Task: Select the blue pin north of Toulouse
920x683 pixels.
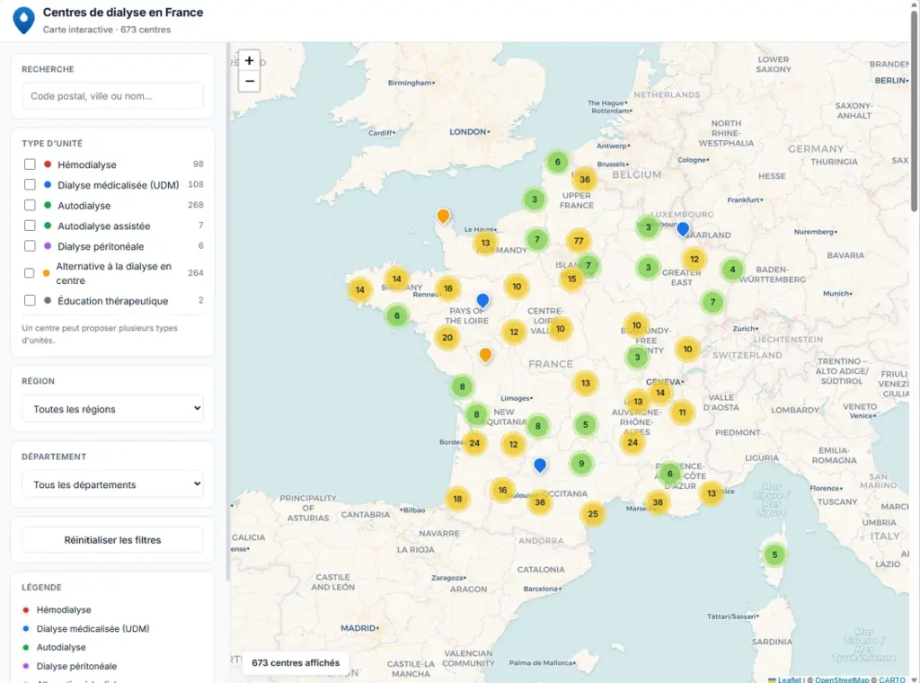Action: [540, 465]
